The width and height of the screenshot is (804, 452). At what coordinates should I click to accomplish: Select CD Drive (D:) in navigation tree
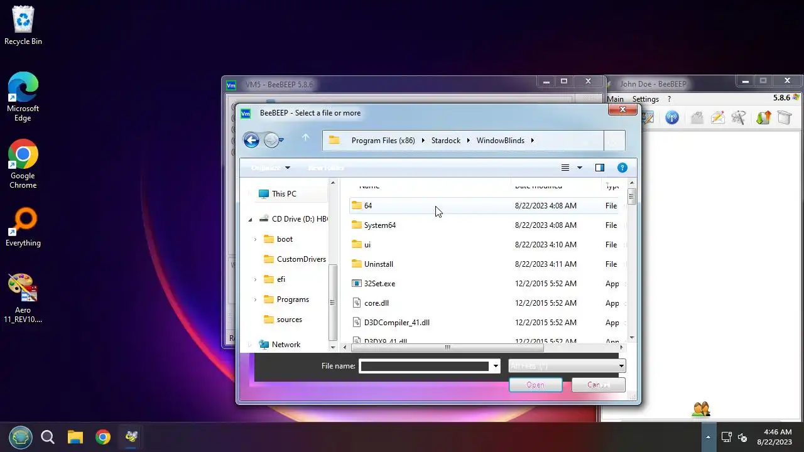pyautogui.click(x=294, y=219)
